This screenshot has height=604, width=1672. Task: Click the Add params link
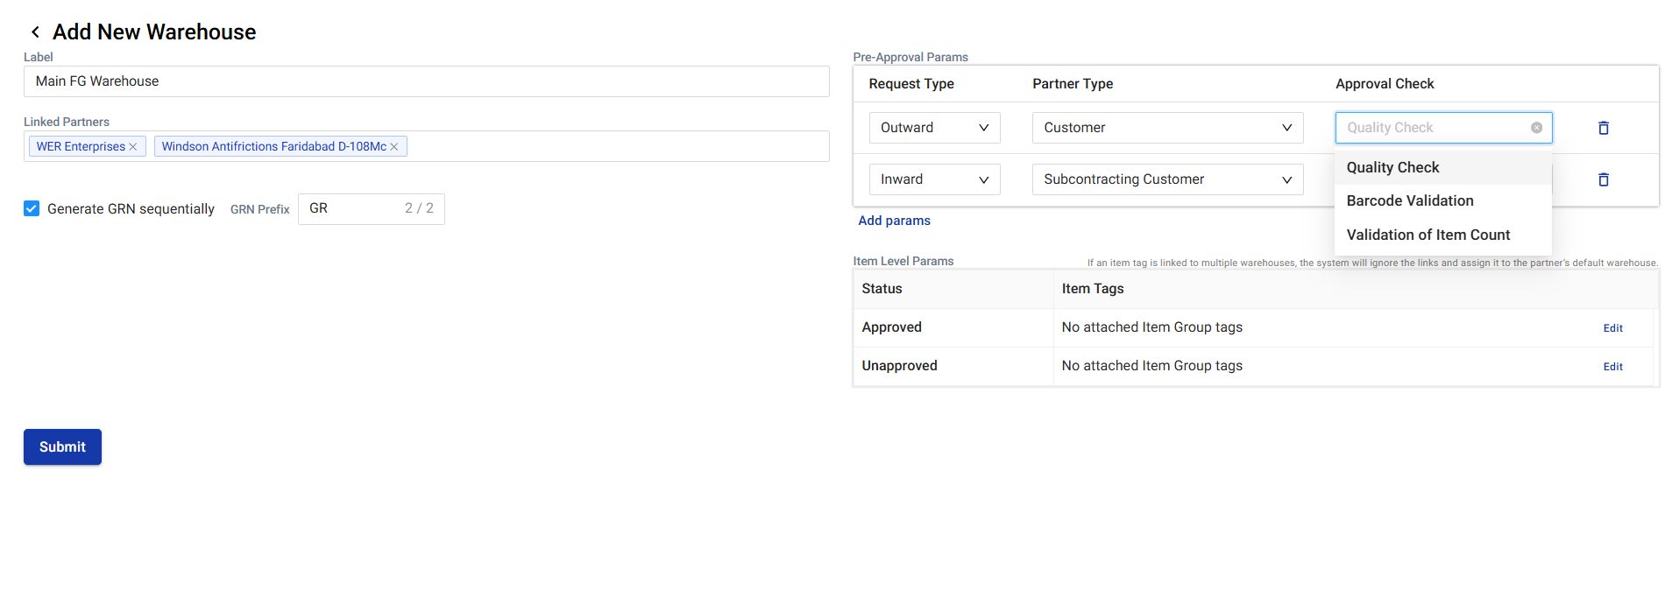pyautogui.click(x=894, y=221)
